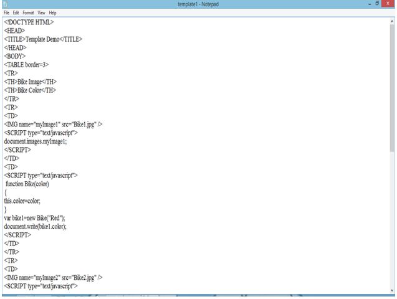Click the window title template1 - Notepad

tap(198, 4)
